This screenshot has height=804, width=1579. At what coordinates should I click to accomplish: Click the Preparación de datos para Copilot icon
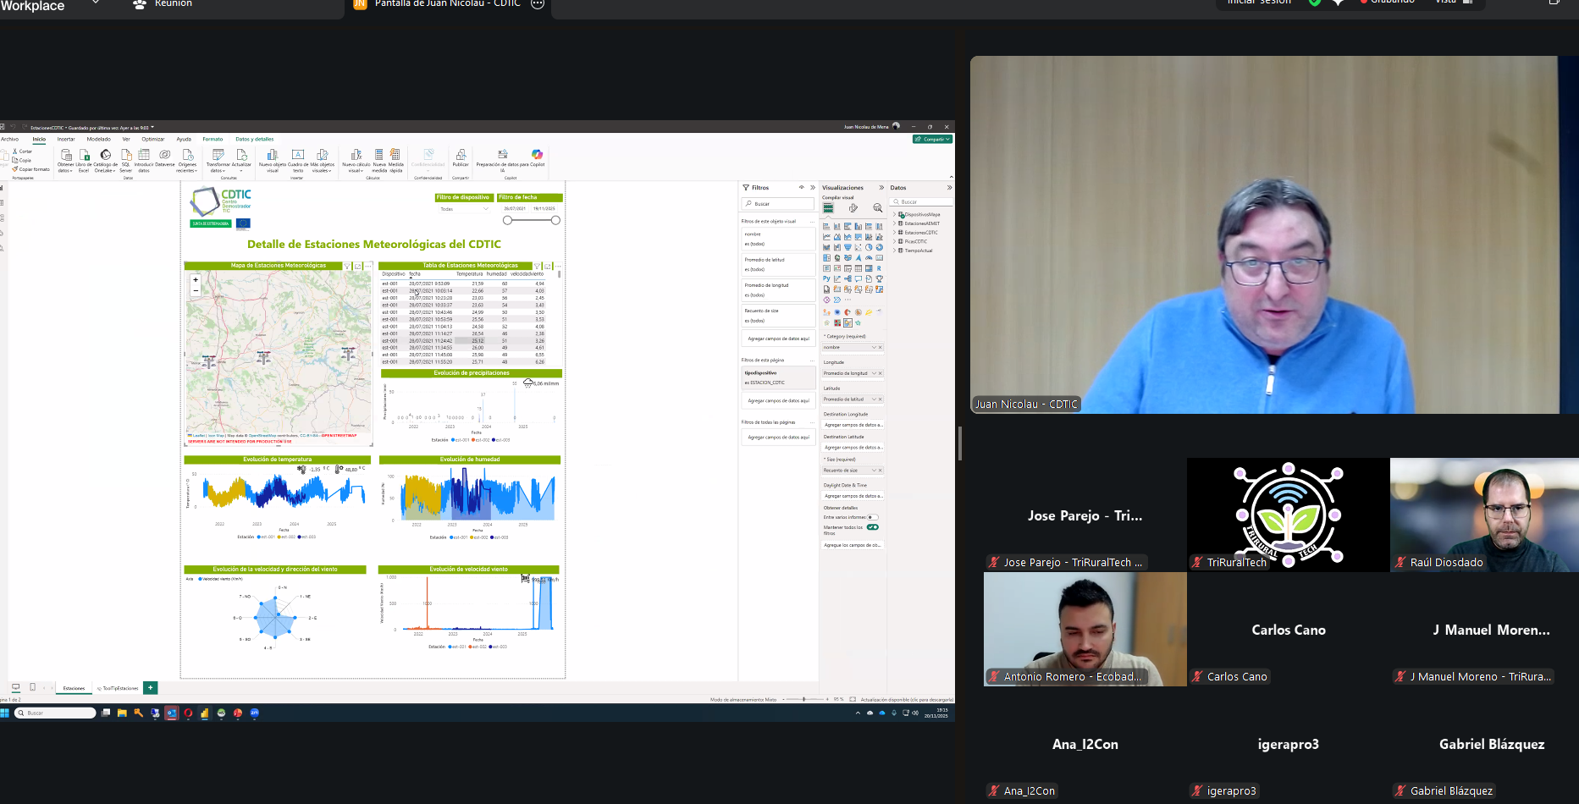click(503, 154)
